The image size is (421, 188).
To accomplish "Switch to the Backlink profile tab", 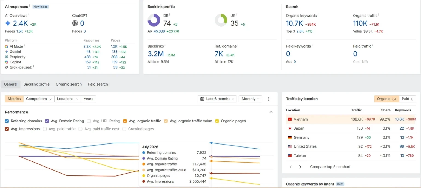I will tap(36, 84).
